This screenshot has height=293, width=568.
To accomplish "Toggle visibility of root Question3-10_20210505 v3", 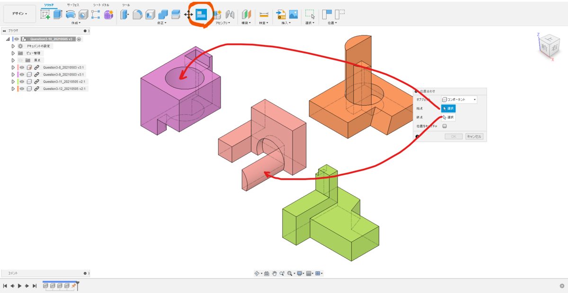I will (17, 39).
